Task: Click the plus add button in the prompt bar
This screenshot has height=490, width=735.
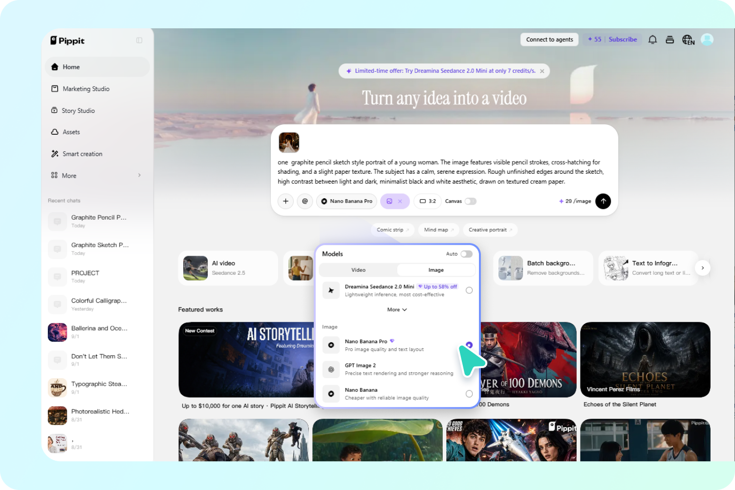Action: pyautogui.click(x=286, y=201)
